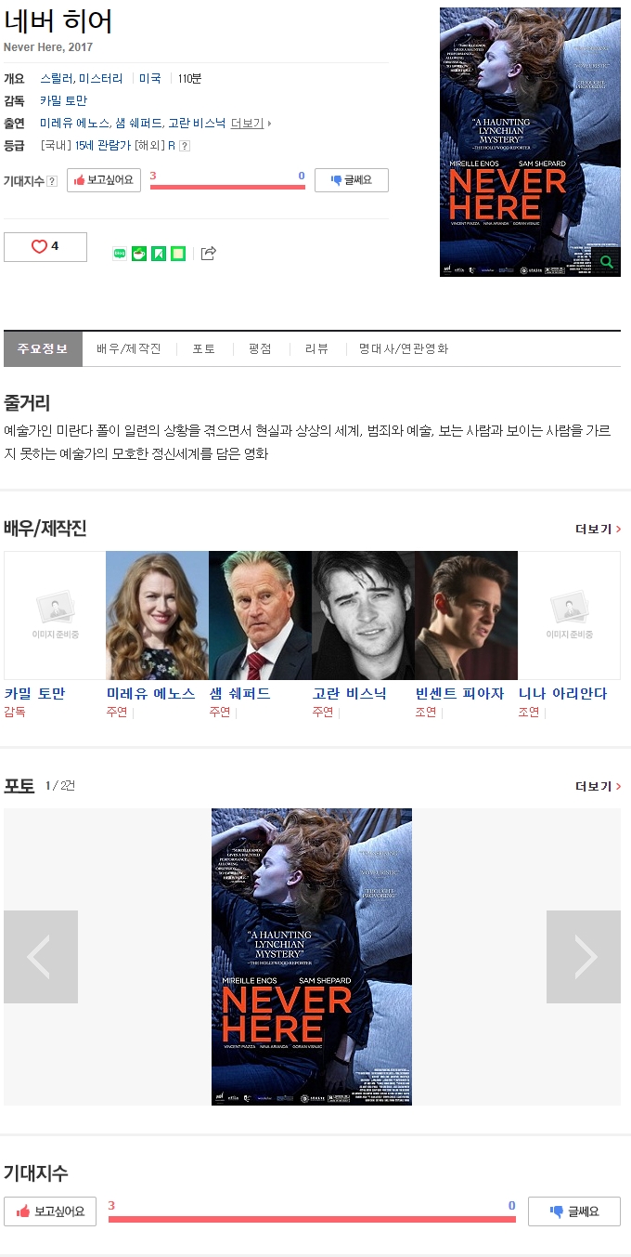Open 카밀 토만 name under photo
Screen dimensions: 631x1257
coord(34,694)
